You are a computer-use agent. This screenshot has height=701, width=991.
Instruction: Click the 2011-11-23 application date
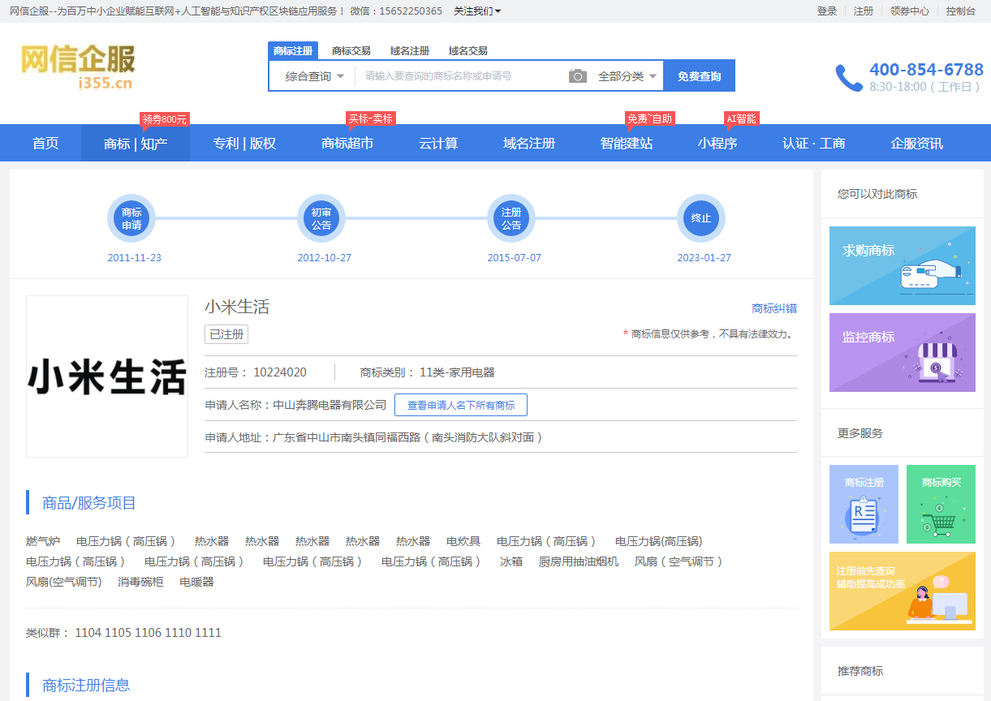[x=135, y=258]
